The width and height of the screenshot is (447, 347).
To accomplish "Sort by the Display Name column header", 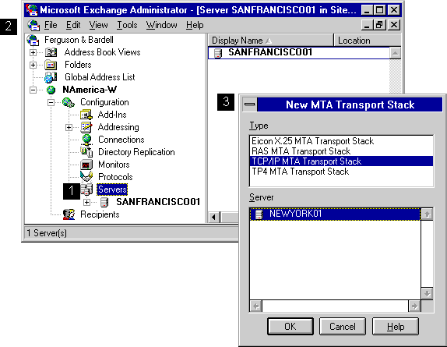I will tap(270, 41).
